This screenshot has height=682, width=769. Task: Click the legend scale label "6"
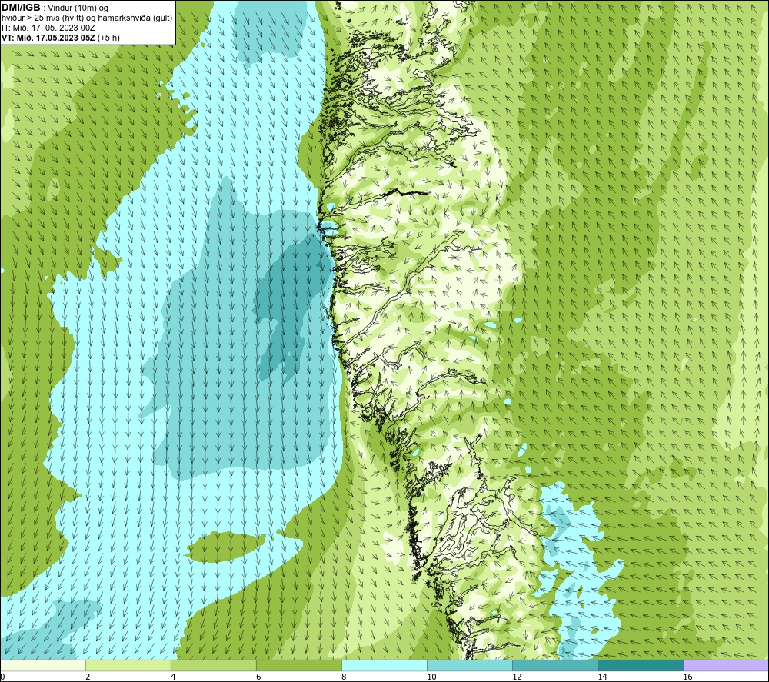[258, 677]
